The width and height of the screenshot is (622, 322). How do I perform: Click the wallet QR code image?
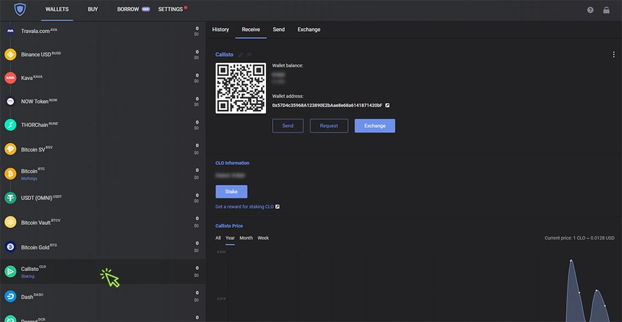click(x=241, y=88)
